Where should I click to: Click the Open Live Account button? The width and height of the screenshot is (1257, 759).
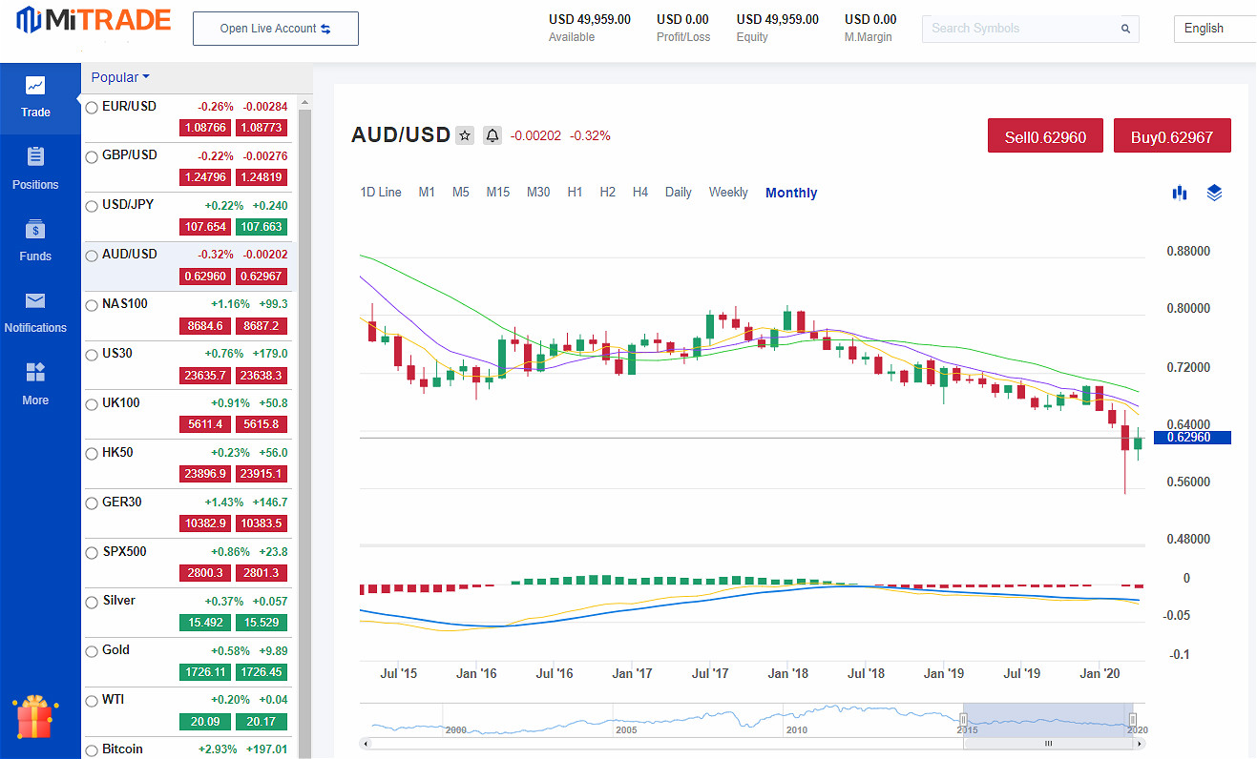pos(275,29)
